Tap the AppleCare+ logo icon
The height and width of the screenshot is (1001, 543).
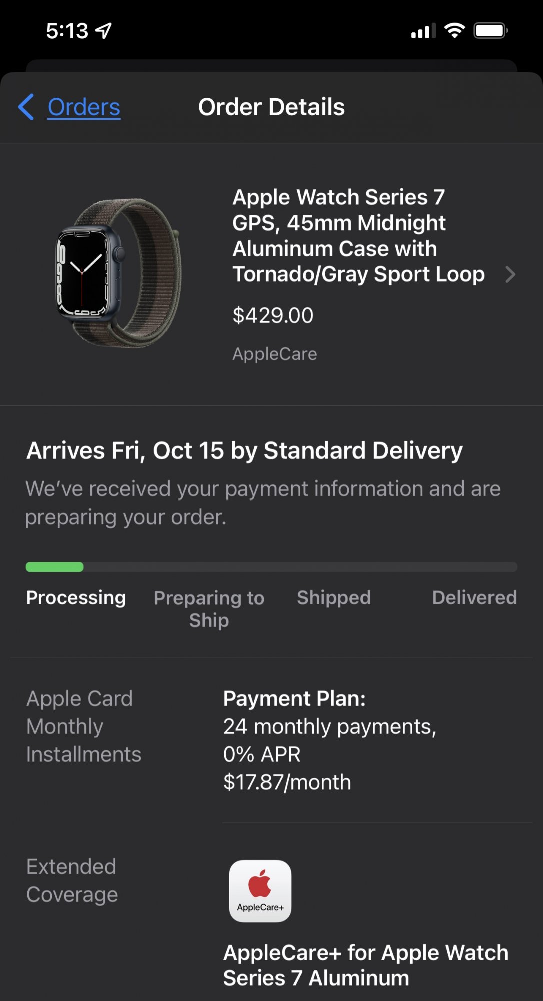[260, 891]
